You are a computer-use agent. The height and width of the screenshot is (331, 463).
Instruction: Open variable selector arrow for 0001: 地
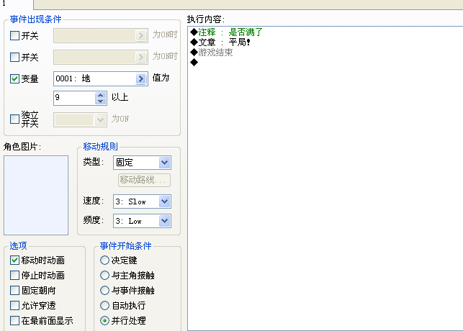[x=141, y=78]
